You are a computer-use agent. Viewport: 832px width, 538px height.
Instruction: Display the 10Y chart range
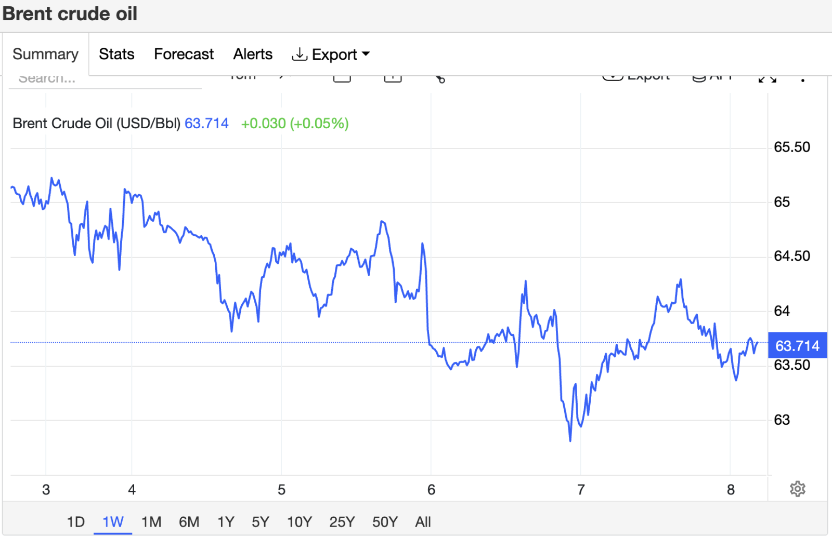[x=300, y=521]
